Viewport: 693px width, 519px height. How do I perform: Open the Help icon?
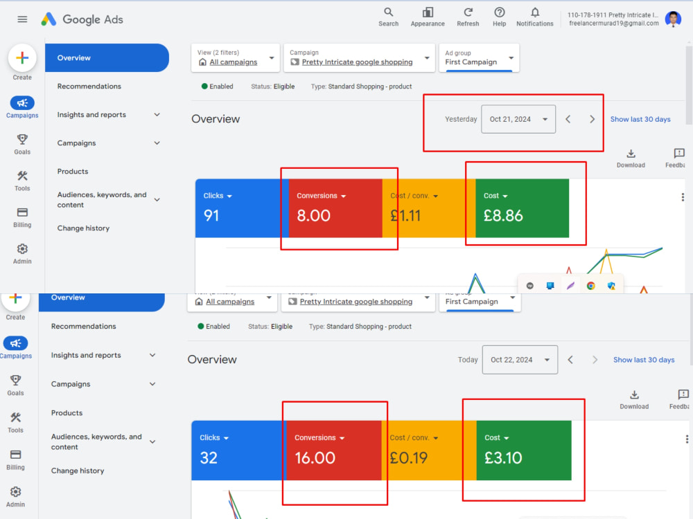tap(500, 17)
